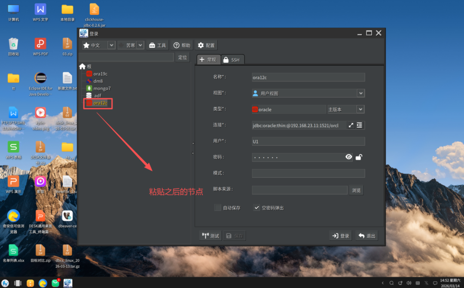Open the browser icon in the taskbar
Screen dimensions: 464x288
click(x=43, y=283)
